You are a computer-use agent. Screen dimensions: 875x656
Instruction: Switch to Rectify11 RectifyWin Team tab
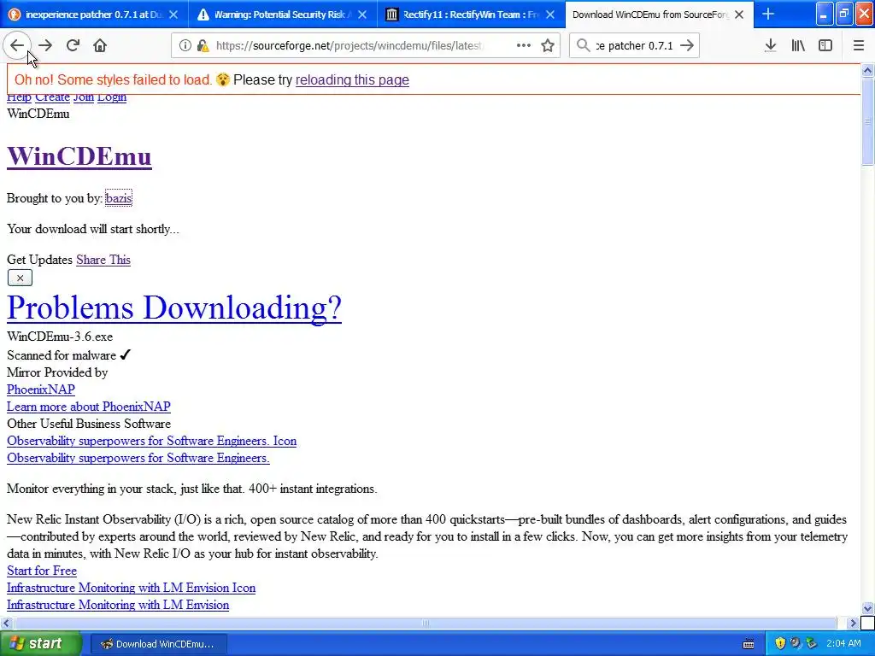pyautogui.click(x=471, y=15)
